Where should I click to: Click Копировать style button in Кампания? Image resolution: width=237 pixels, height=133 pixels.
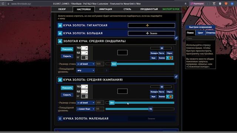(x=154, y=92)
